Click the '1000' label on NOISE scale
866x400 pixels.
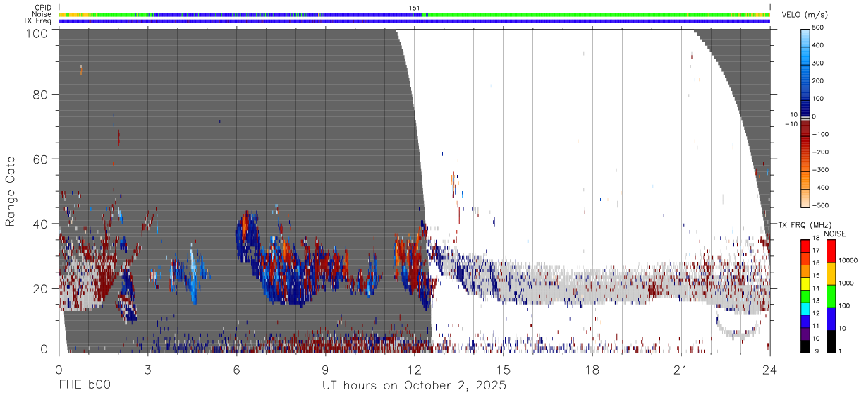point(847,284)
